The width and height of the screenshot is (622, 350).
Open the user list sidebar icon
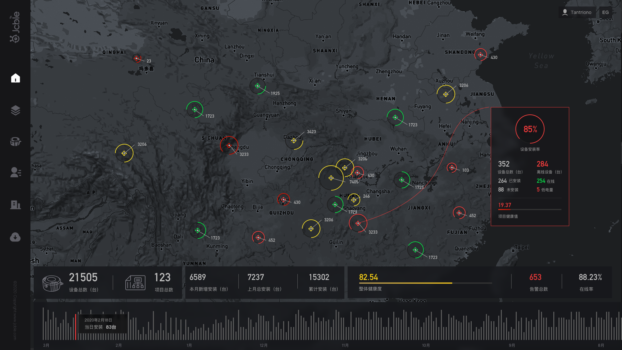pos(15,172)
